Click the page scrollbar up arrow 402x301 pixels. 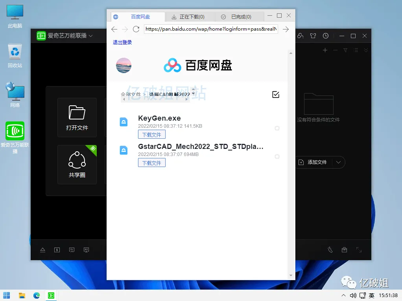click(x=291, y=53)
